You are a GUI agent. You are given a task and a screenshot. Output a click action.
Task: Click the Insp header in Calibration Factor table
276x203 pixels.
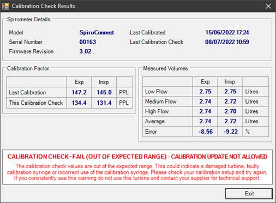tap(104, 82)
